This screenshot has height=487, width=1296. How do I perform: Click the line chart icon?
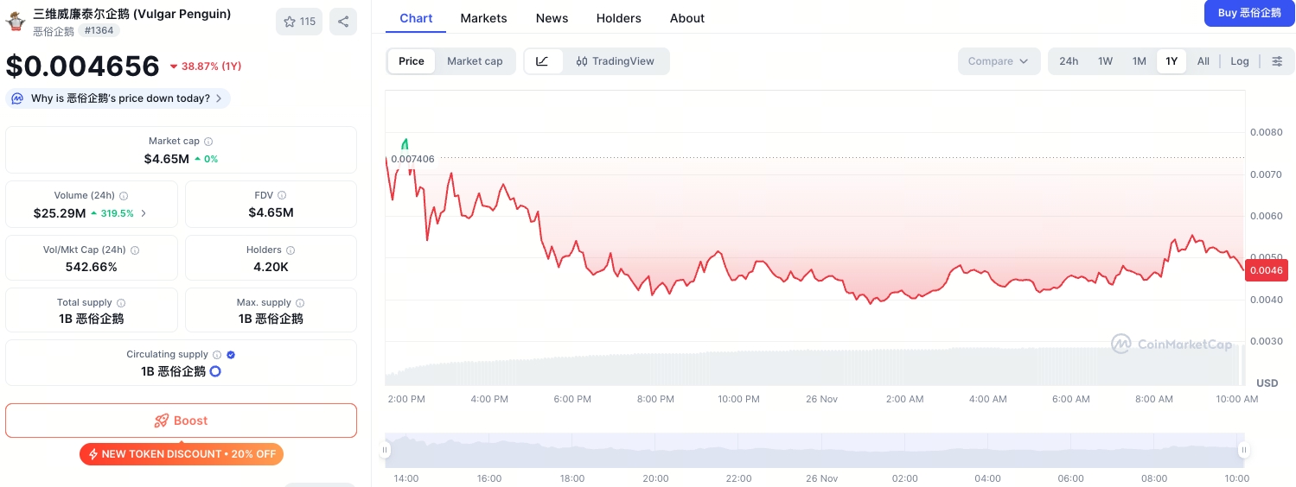543,61
